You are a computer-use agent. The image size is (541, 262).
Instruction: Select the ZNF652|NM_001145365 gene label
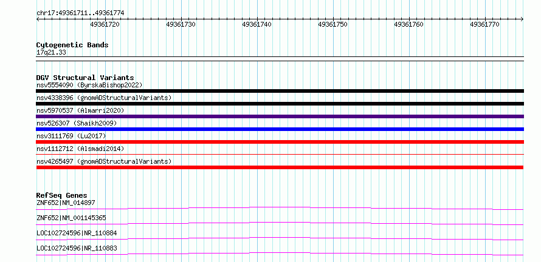(x=71, y=218)
